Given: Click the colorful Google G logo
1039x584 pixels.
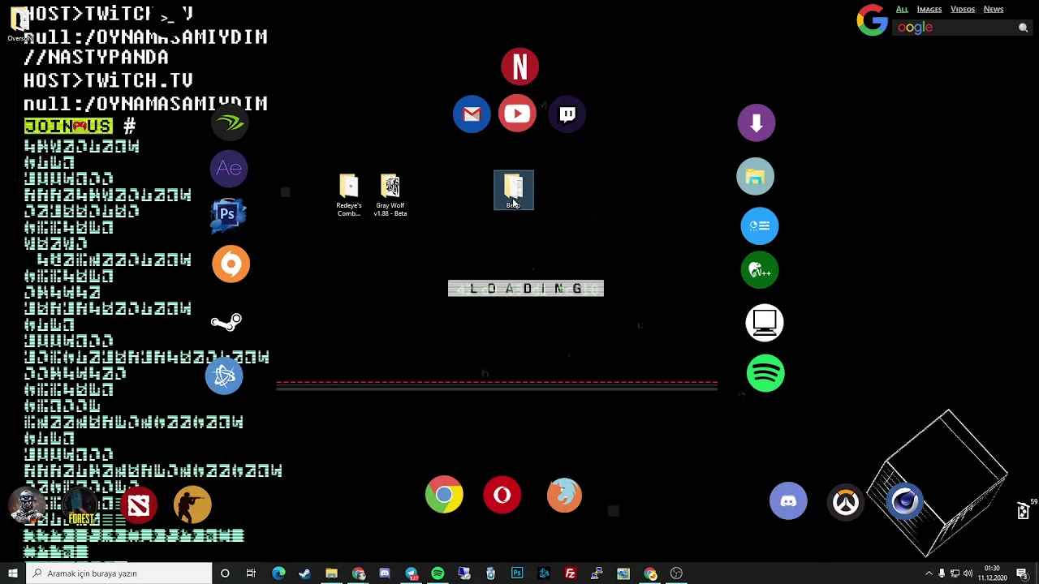Looking at the screenshot, I should click(x=873, y=21).
